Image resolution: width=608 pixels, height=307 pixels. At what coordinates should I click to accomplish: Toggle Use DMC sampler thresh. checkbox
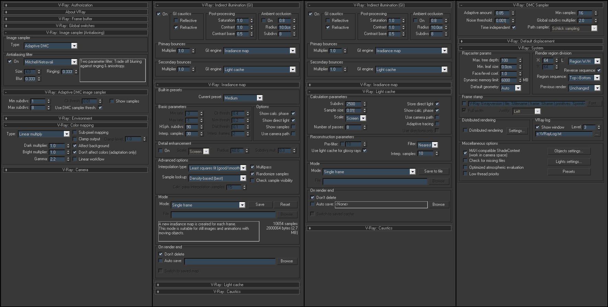(100, 108)
